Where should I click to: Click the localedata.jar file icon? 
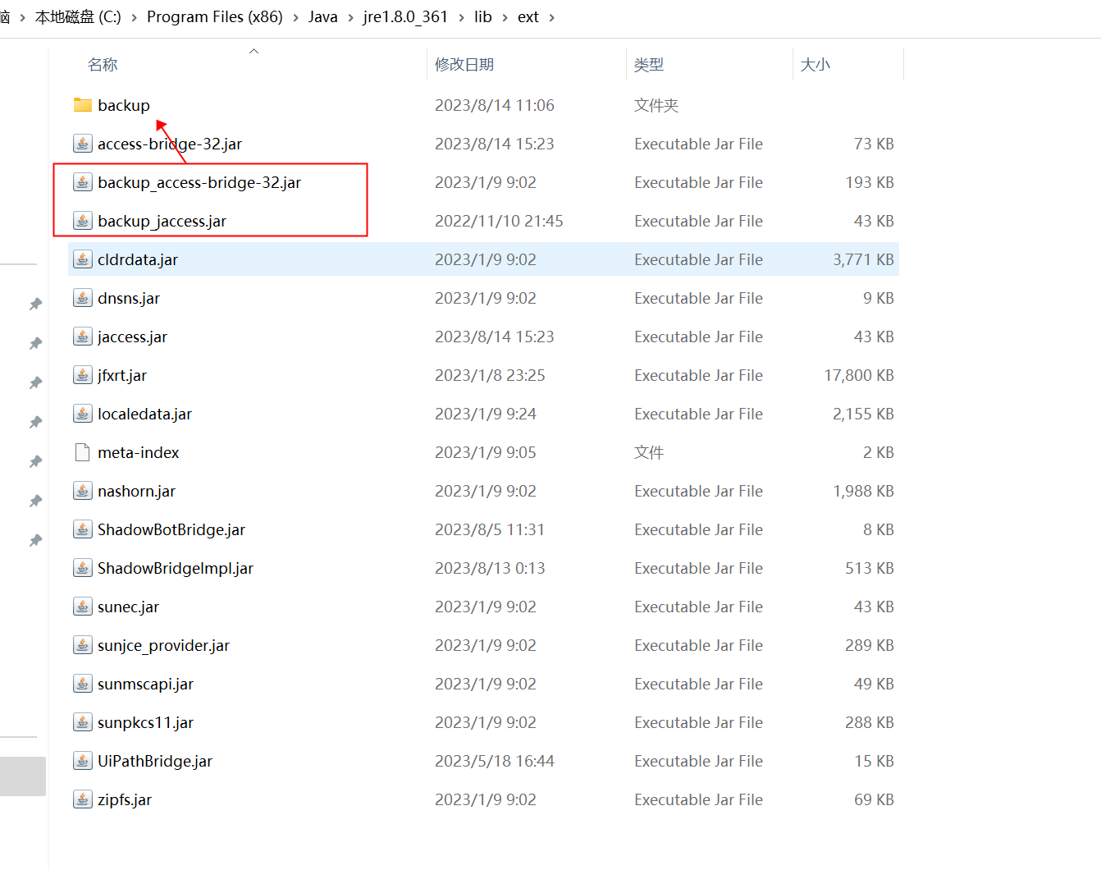tap(82, 414)
